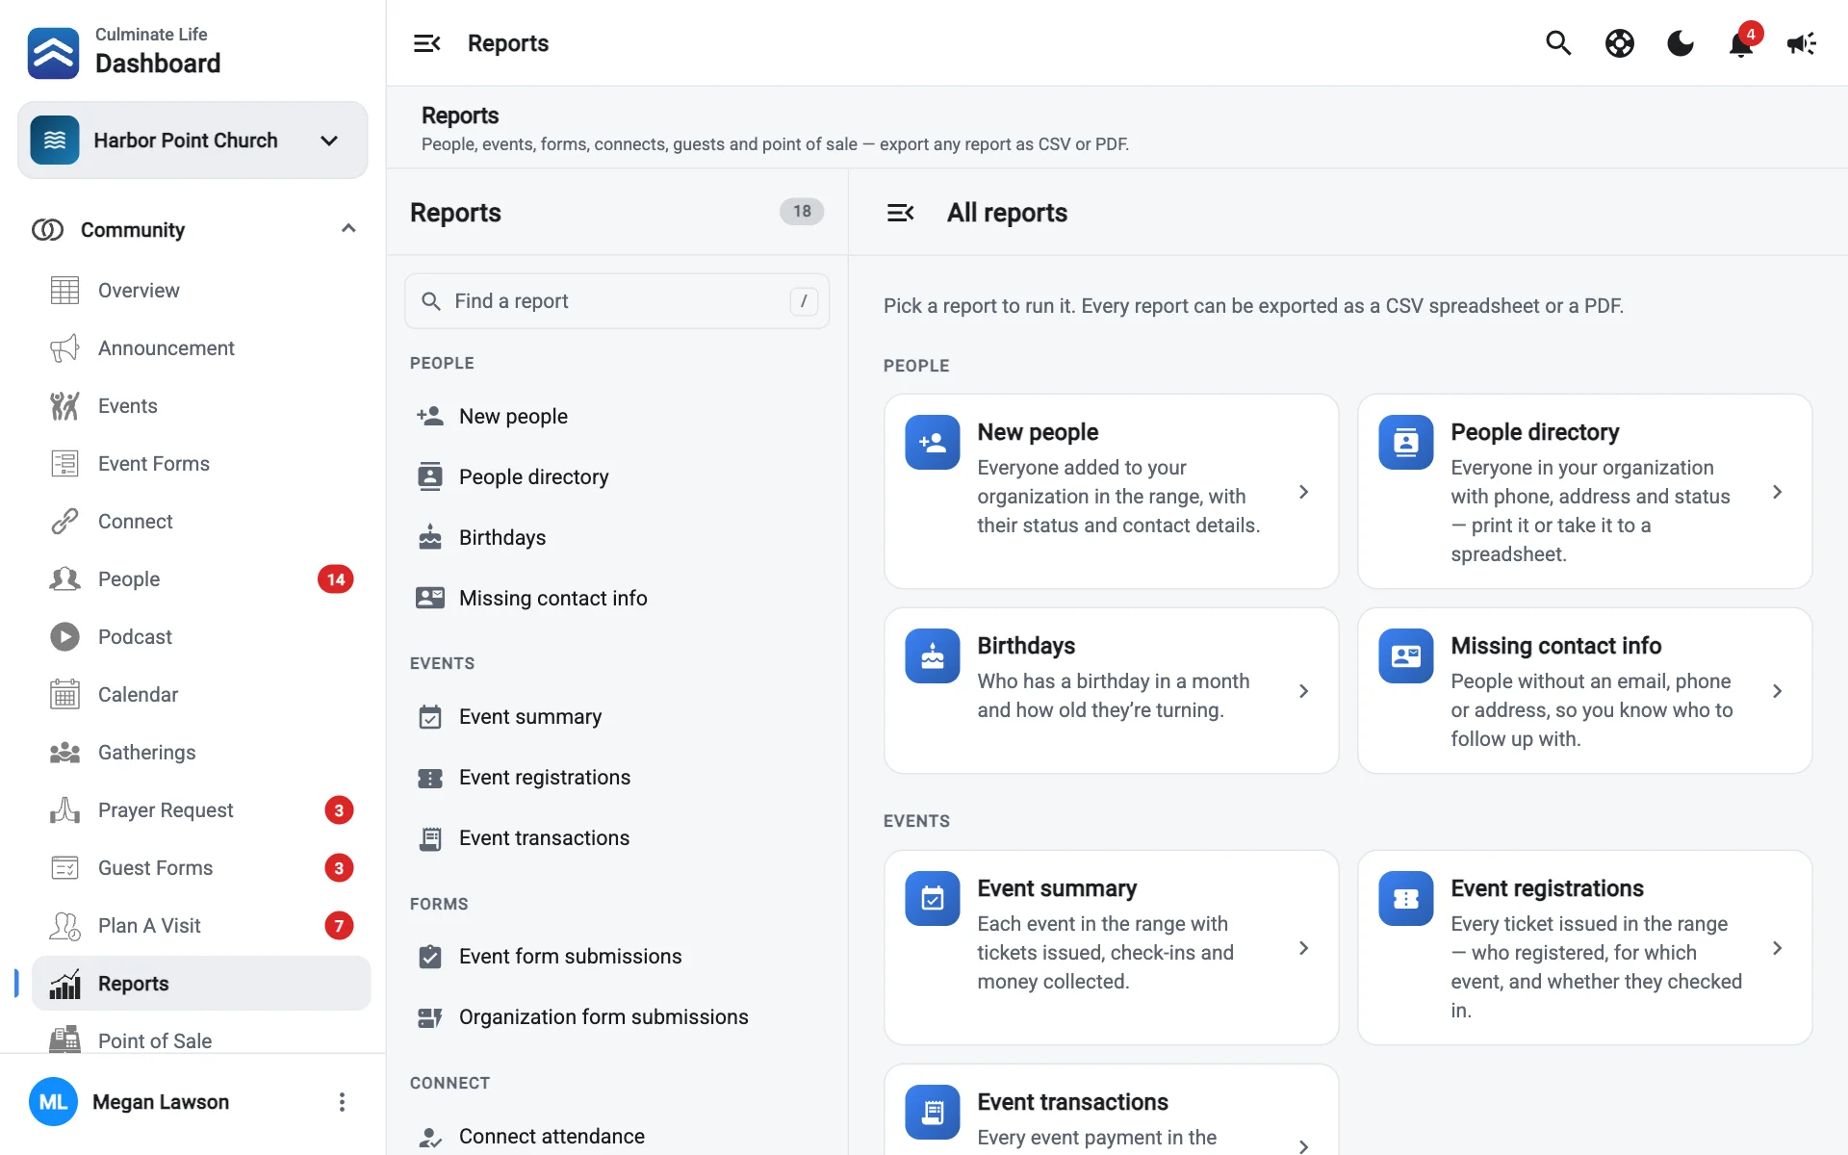Image resolution: width=1848 pixels, height=1155 pixels.
Task: Collapse the Community section chevron
Action: coord(348,229)
